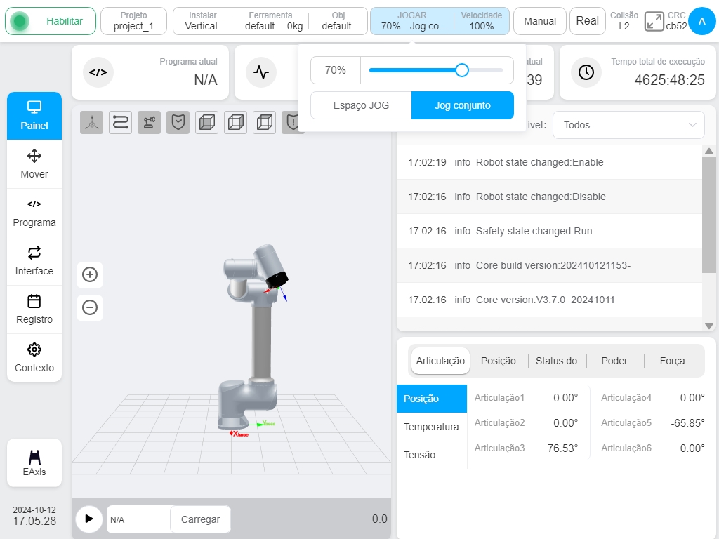Open the Obj default setting
Screen dimensions: 719x539
(x=338, y=21)
